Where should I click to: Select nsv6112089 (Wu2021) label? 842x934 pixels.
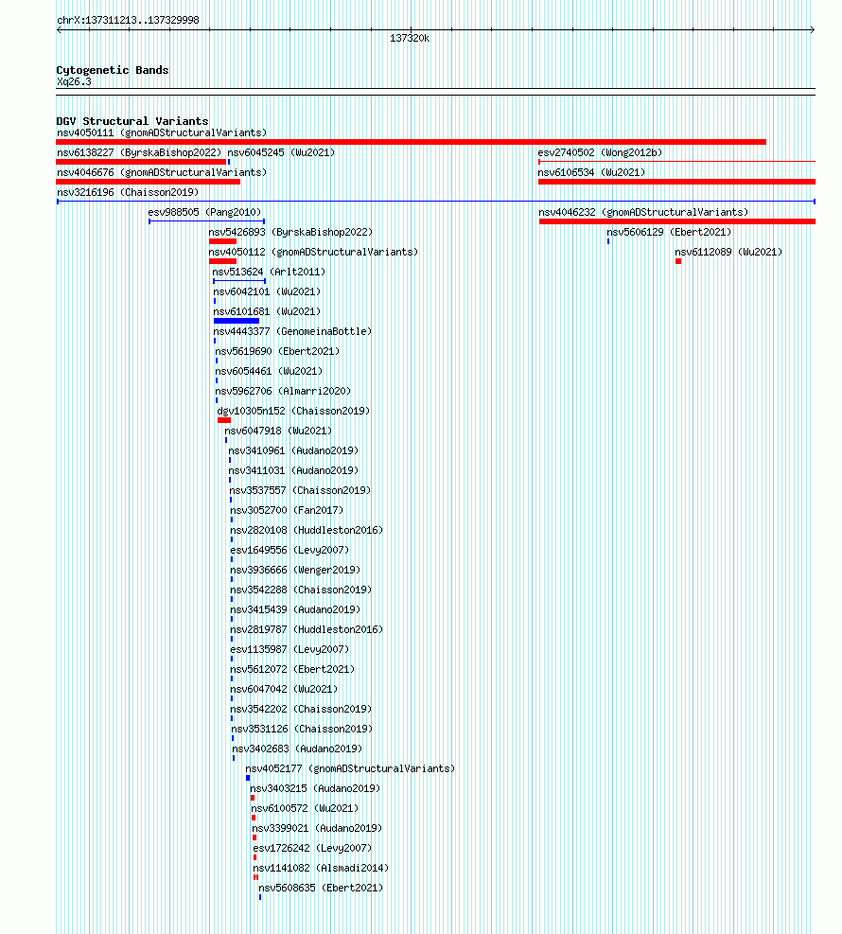(x=728, y=252)
